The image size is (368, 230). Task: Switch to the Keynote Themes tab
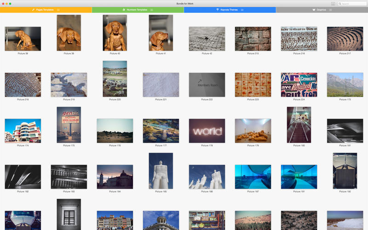point(230,10)
